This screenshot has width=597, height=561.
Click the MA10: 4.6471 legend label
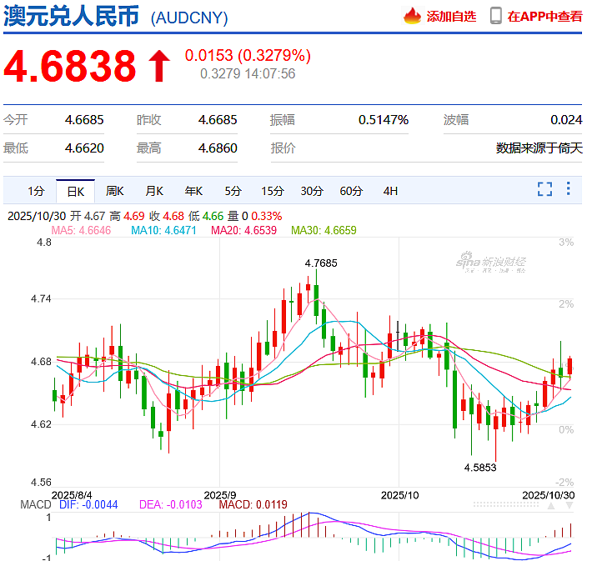[x=163, y=230]
